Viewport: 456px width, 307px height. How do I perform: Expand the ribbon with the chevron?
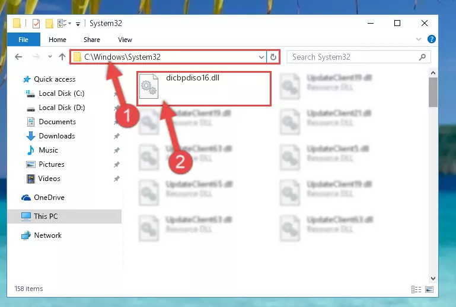(419, 39)
